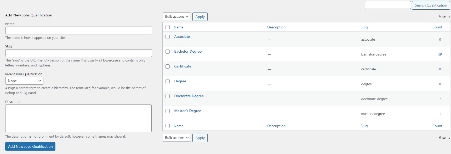Tick the Doctorate Degree checkbox
This screenshot has width=451, height=154.
pos(168,96)
